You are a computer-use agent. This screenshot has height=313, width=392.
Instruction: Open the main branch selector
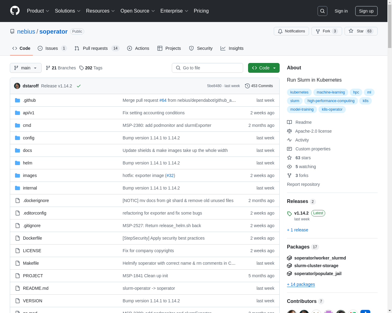26,68
